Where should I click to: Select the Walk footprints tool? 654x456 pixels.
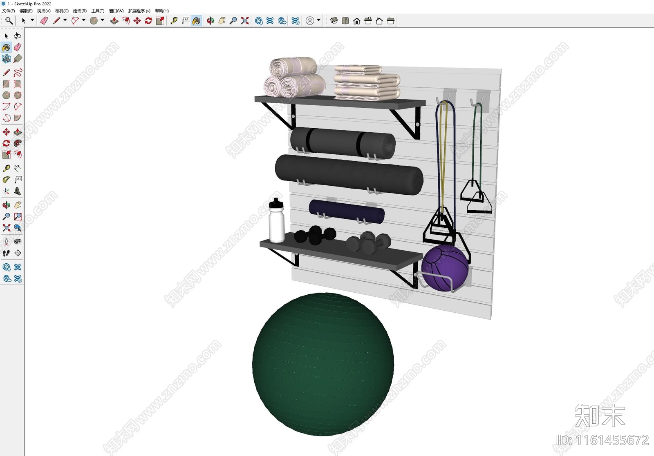click(x=6, y=253)
